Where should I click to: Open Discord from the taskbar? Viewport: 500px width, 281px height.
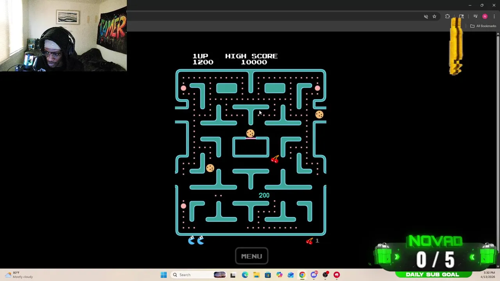[314, 275]
